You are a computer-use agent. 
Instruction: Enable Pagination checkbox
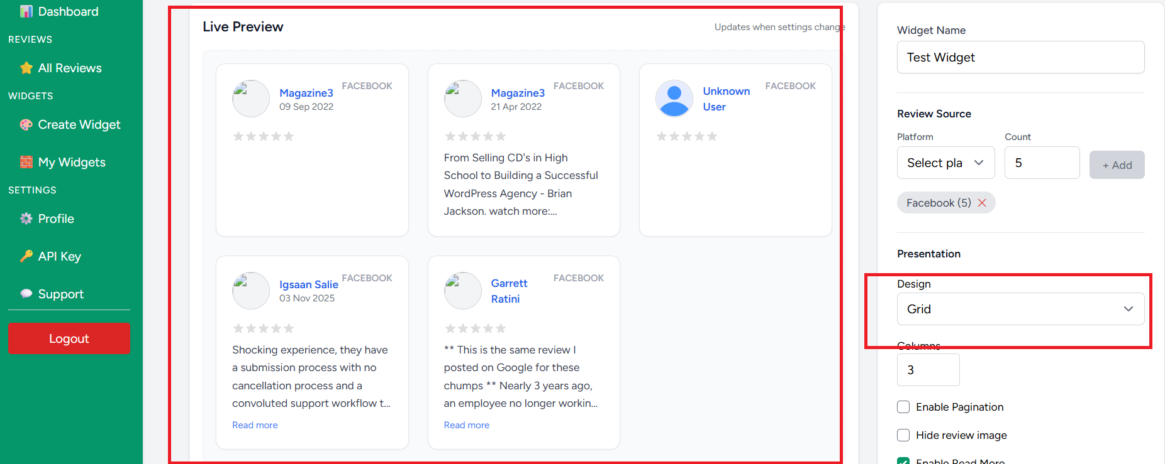pyautogui.click(x=903, y=407)
